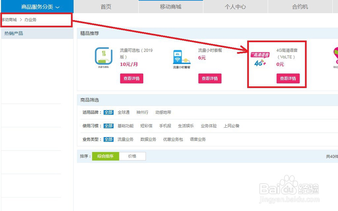Viewport: 338px width, 211px height.
Task: Click the 流量可选包 product icon
Action: pos(103,57)
